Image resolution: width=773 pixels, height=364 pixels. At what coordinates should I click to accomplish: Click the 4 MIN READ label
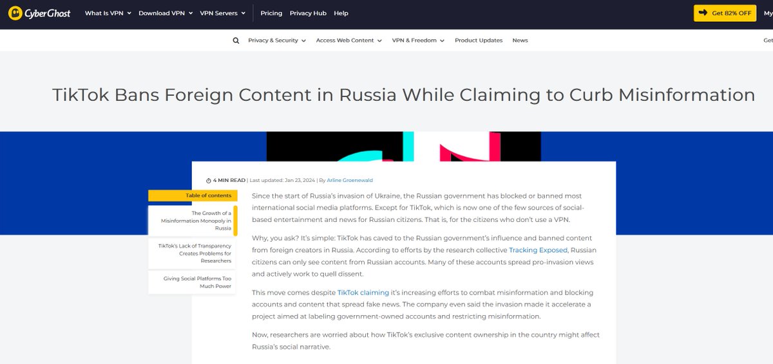click(229, 181)
